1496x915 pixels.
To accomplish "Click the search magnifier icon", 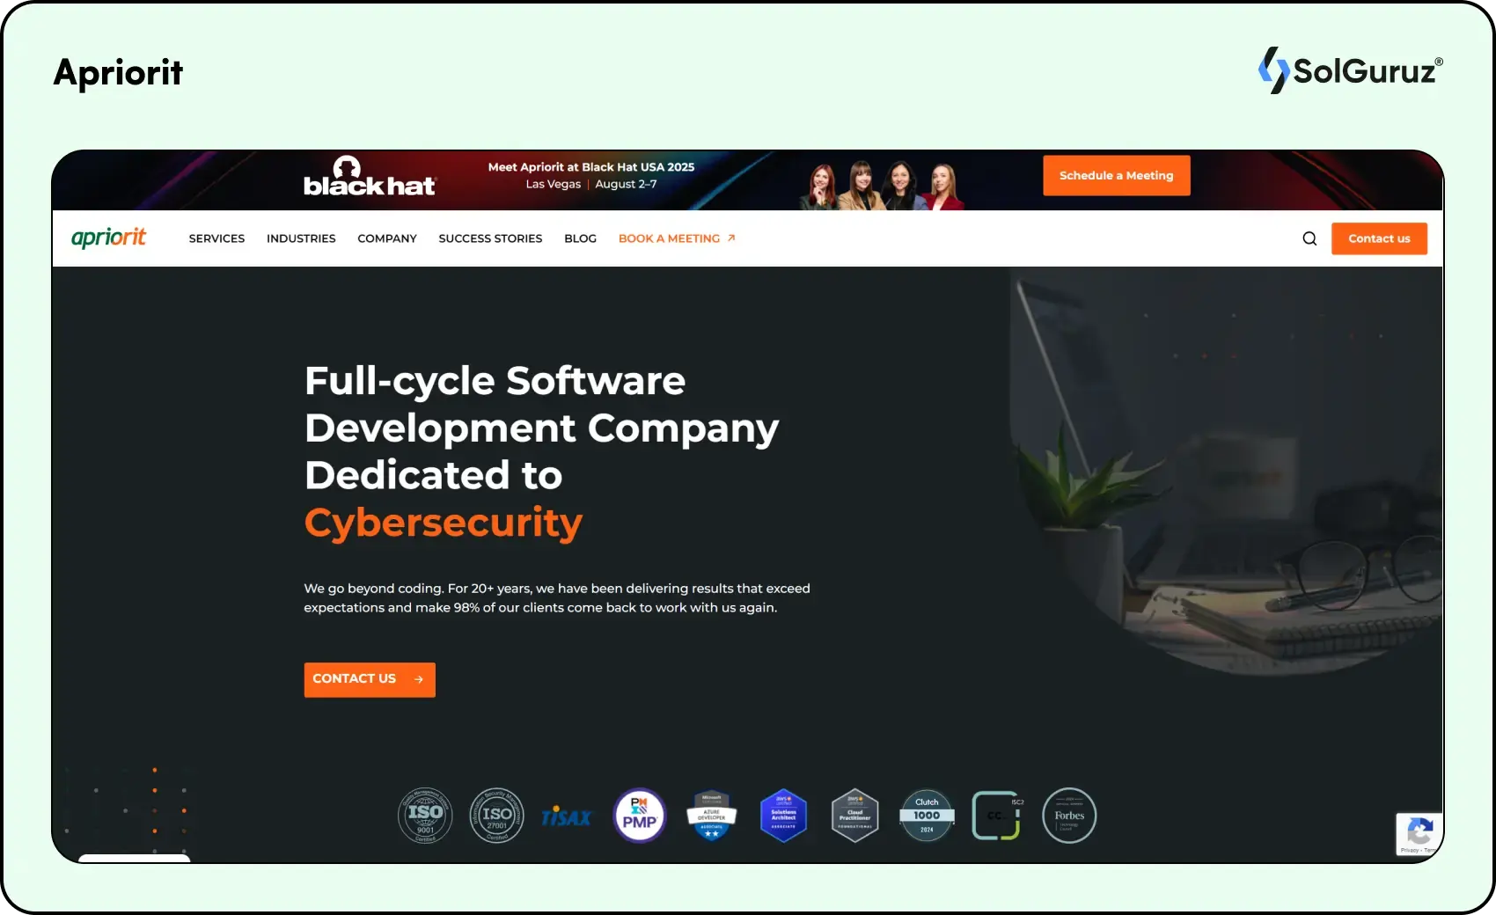I will click(x=1309, y=238).
